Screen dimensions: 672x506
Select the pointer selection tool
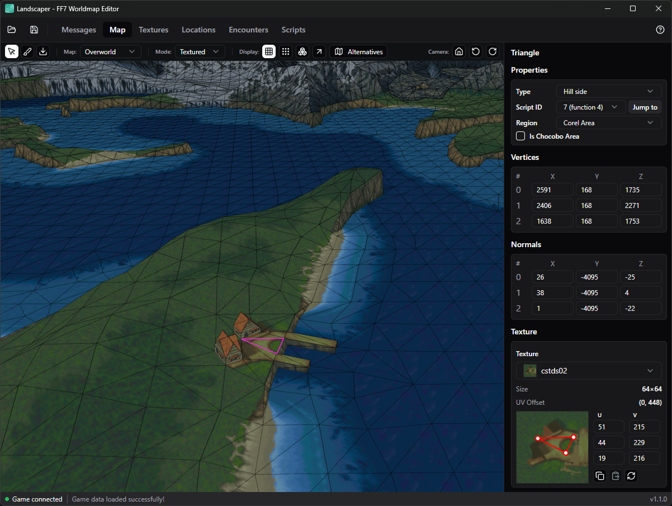[x=12, y=51]
